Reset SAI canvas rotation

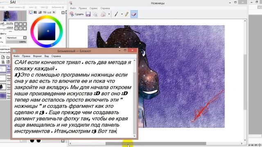click(x=25, y=28)
